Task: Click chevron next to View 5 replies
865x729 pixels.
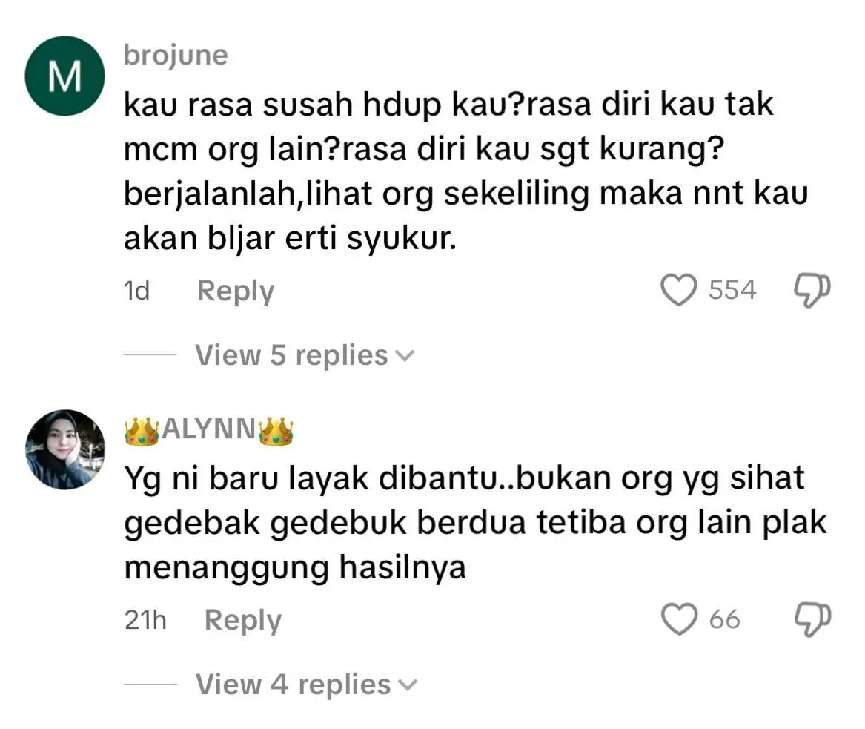Action: (x=405, y=357)
